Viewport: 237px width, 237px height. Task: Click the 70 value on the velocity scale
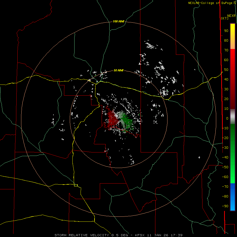[226, 50]
